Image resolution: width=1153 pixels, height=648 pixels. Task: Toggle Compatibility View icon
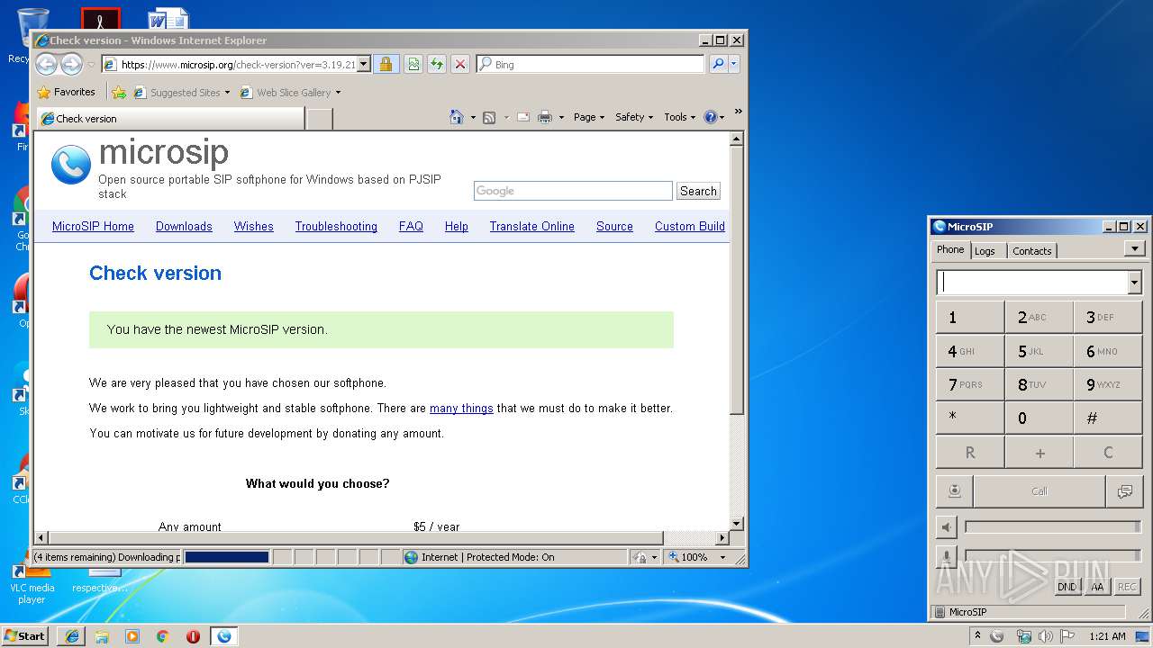[413, 64]
